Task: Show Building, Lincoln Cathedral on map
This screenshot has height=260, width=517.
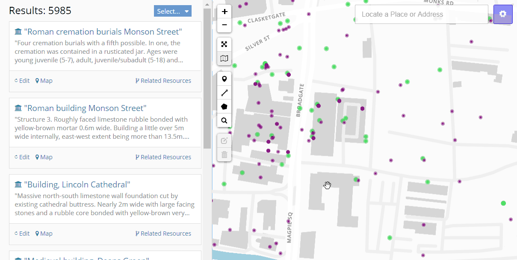Action: point(44,234)
